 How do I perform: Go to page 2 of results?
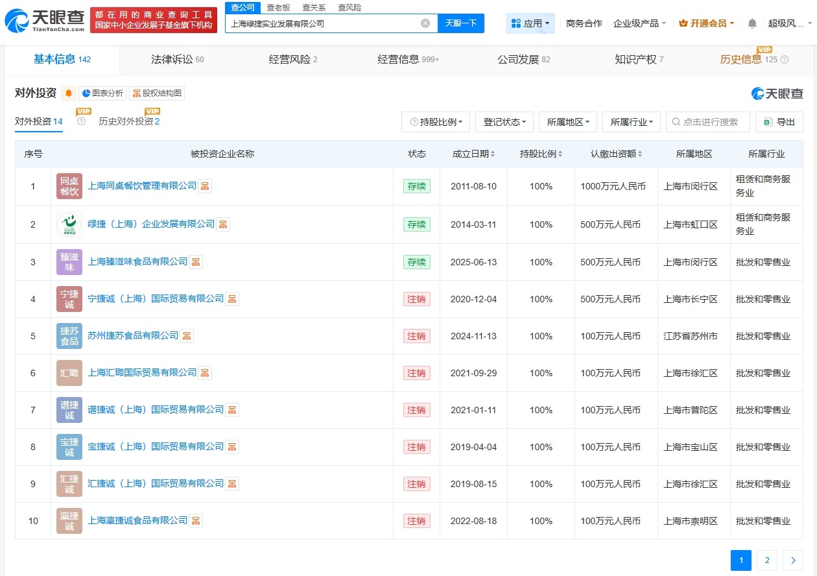pyautogui.click(x=766, y=560)
